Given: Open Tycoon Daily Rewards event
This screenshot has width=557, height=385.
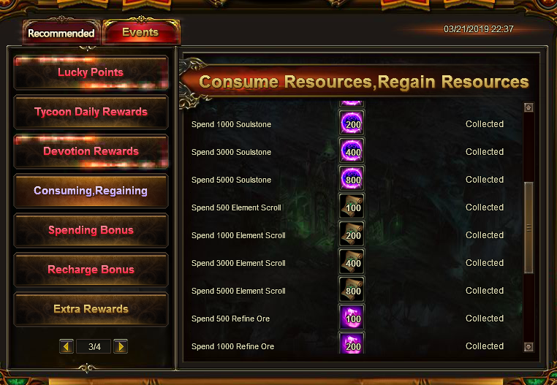Looking at the screenshot, I should (x=91, y=112).
